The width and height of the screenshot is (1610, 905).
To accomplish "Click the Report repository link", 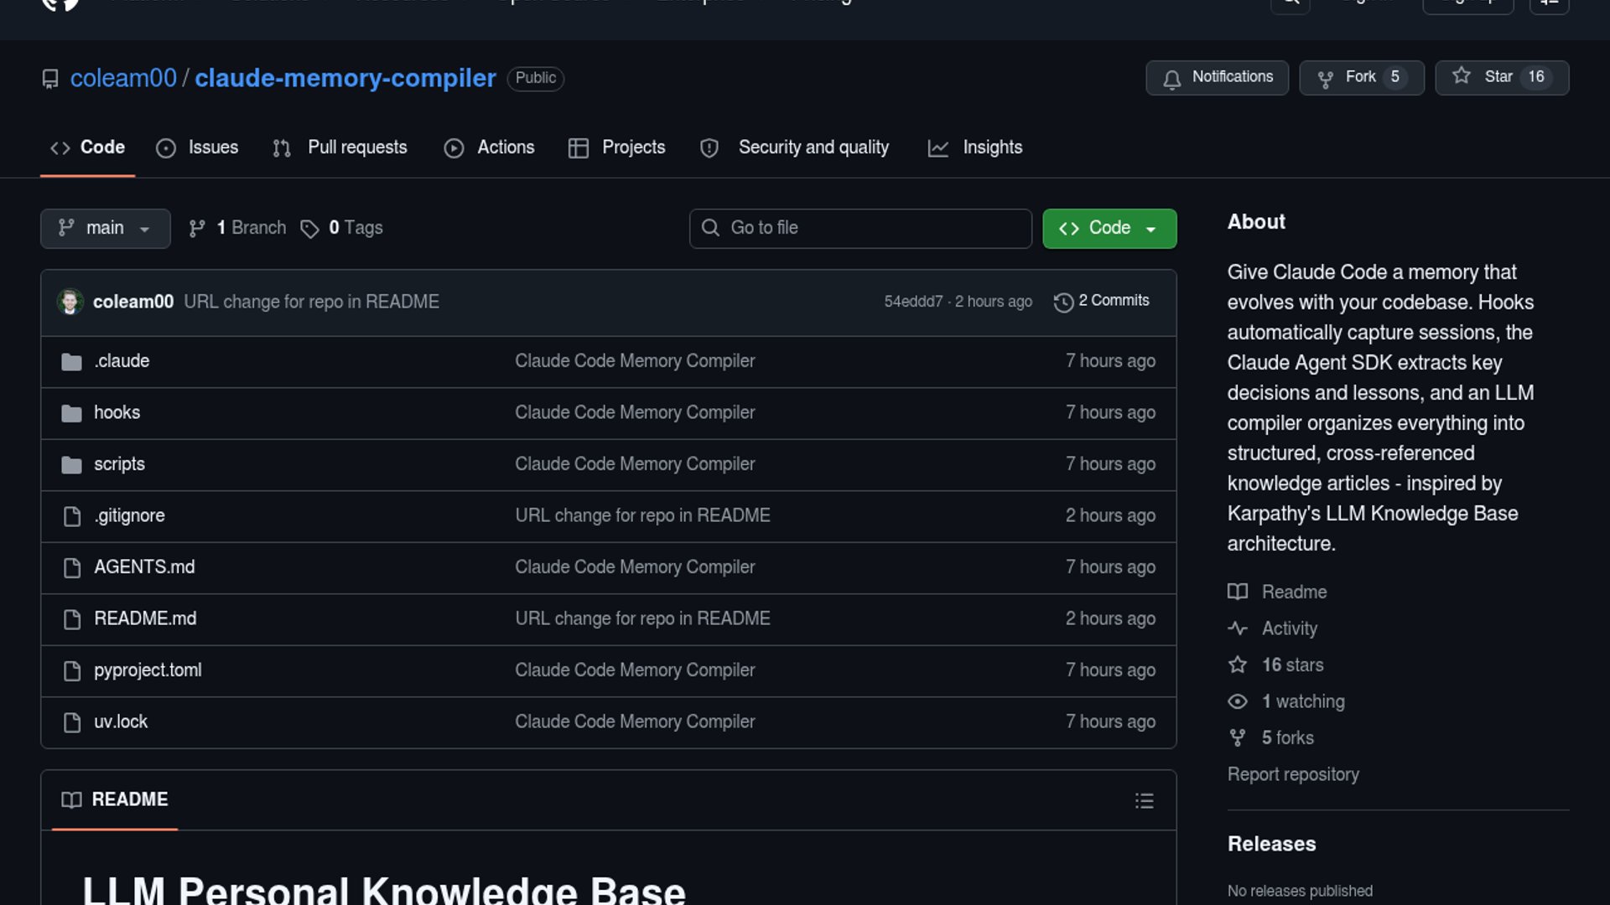I will click(1292, 774).
